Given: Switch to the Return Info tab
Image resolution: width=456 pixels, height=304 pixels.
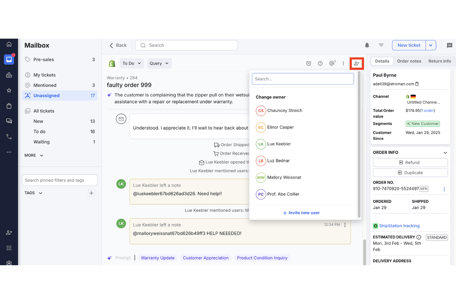Looking at the screenshot, I should coord(439,61).
